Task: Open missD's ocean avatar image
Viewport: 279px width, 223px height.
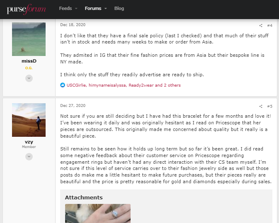Action: click(29, 39)
